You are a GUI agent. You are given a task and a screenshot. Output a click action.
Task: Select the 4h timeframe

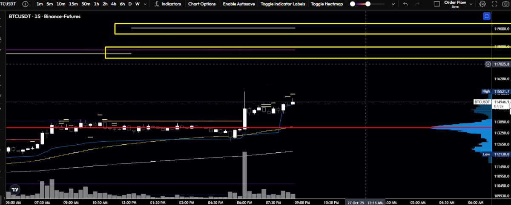pyautogui.click(x=113, y=4)
